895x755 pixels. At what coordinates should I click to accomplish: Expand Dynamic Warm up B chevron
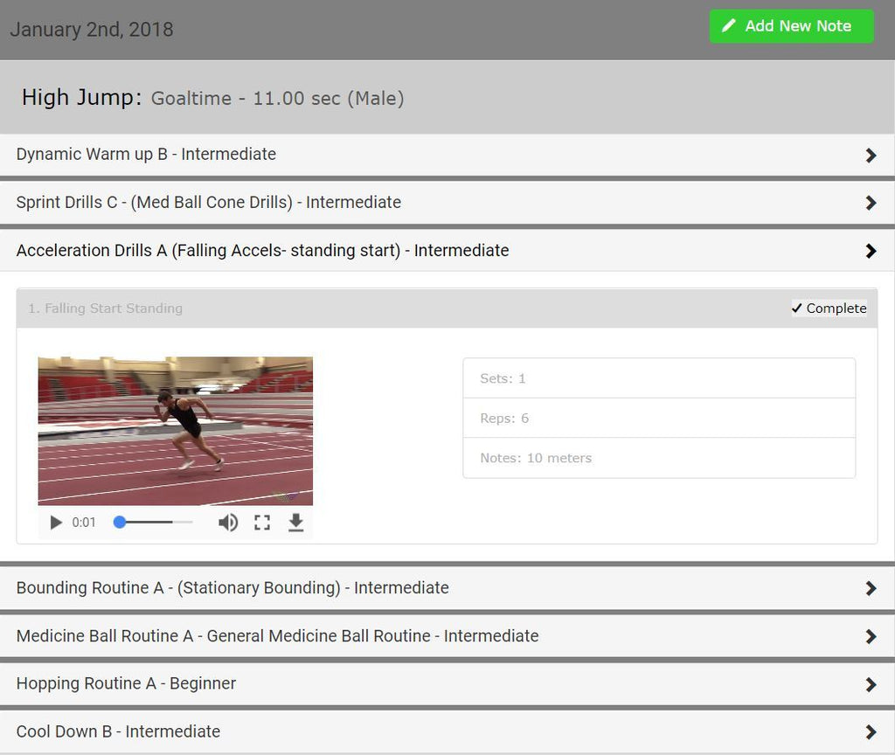pyautogui.click(x=871, y=156)
